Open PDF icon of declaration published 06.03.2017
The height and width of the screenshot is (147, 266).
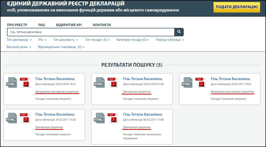tap(113, 118)
